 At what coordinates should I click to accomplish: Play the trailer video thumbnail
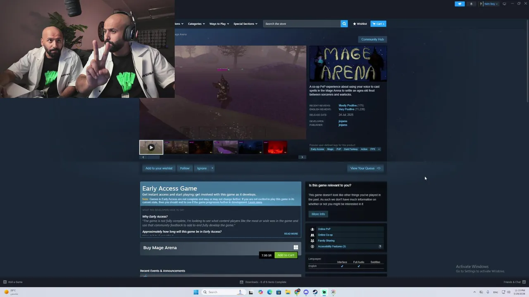151,147
